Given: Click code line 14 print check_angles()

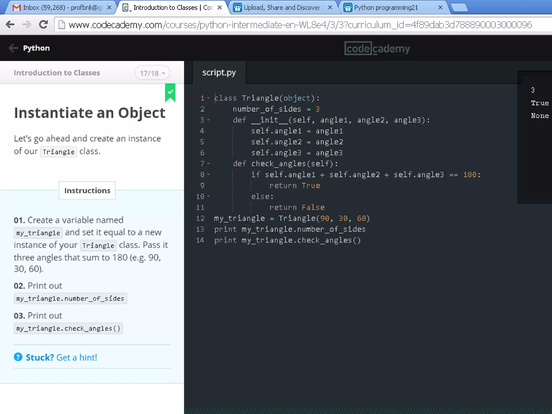Looking at the screenshot, I should [287, 240].
